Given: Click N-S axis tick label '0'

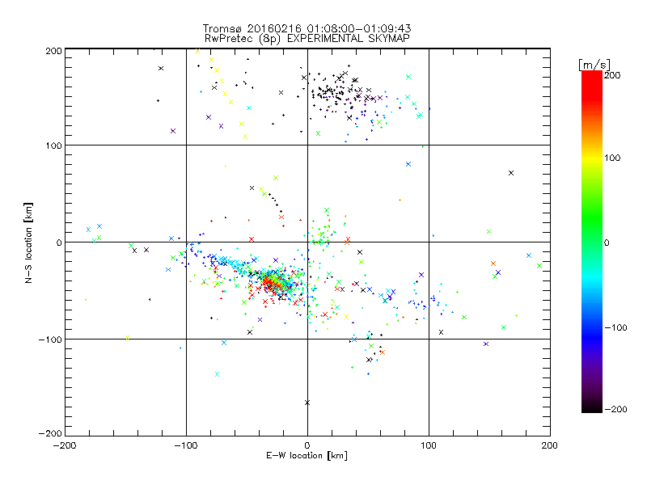Looking at the screenshot, I should (59, 242).
